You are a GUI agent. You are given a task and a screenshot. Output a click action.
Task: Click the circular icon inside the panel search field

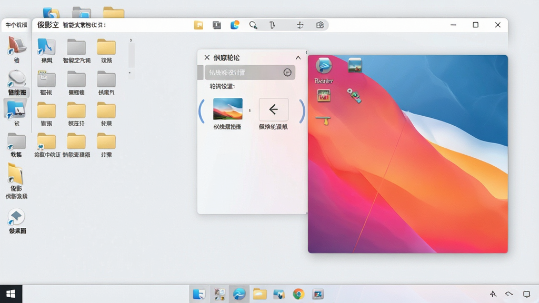pos(287,73)
